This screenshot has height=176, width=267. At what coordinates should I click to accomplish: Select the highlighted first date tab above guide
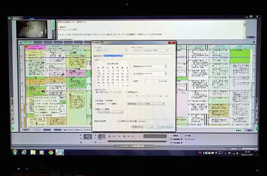point(28,43)
